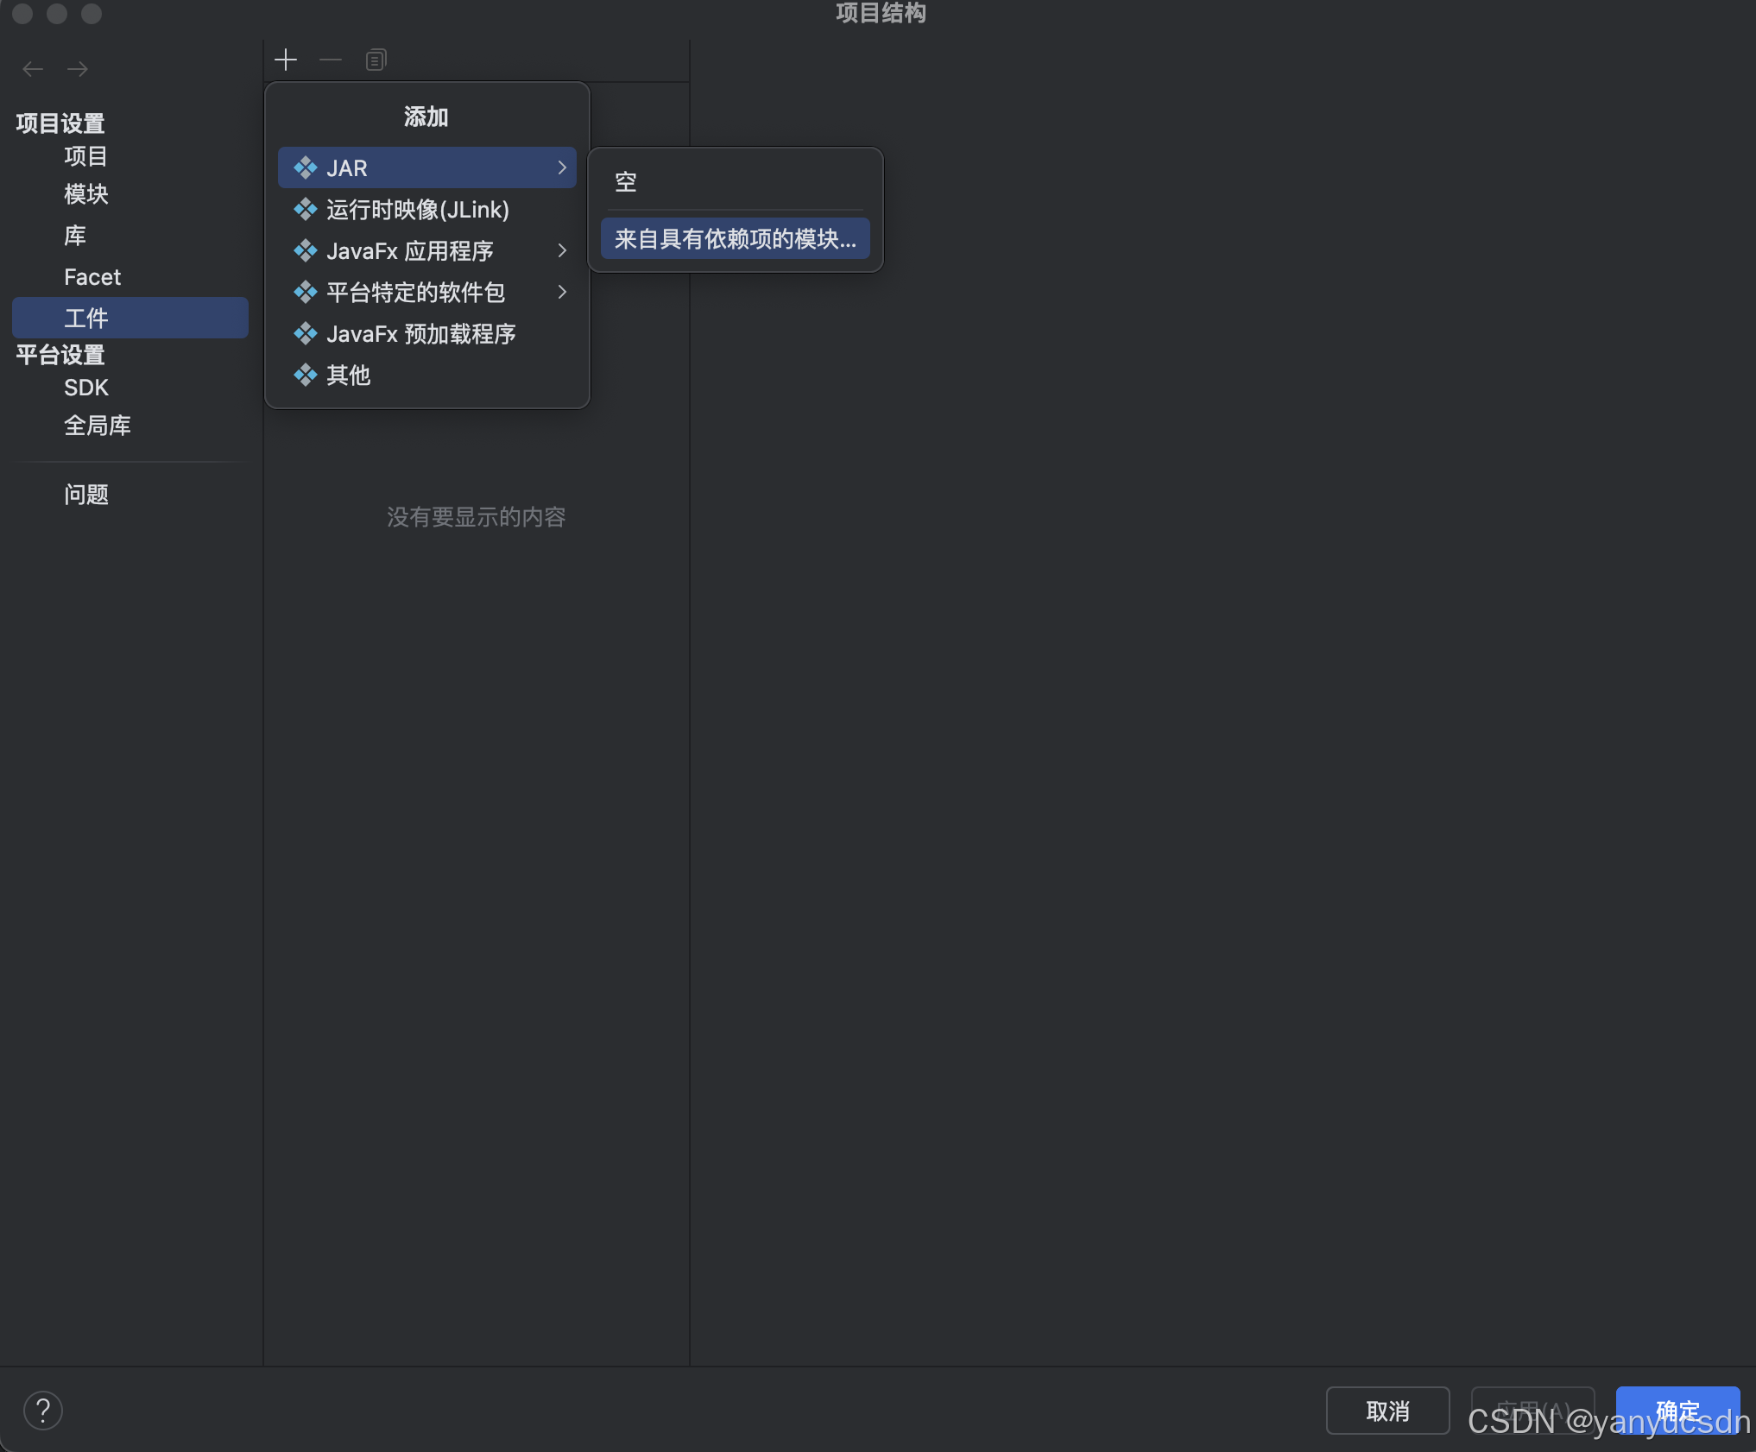
Task: Expand the JAR submenu chevron
Action: [562, 167]
